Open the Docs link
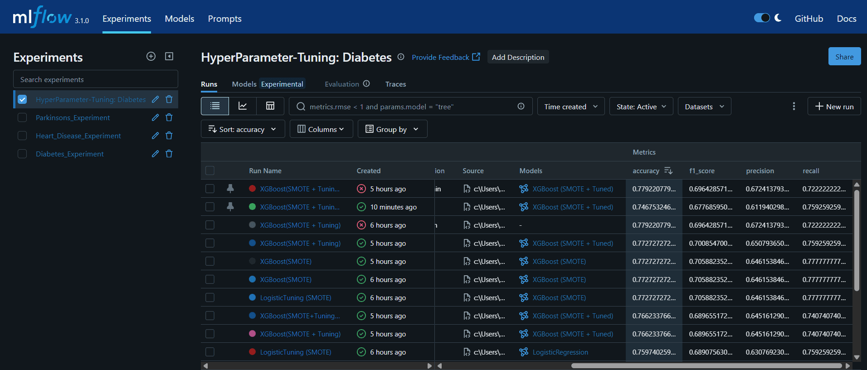 tap(846, 19)
